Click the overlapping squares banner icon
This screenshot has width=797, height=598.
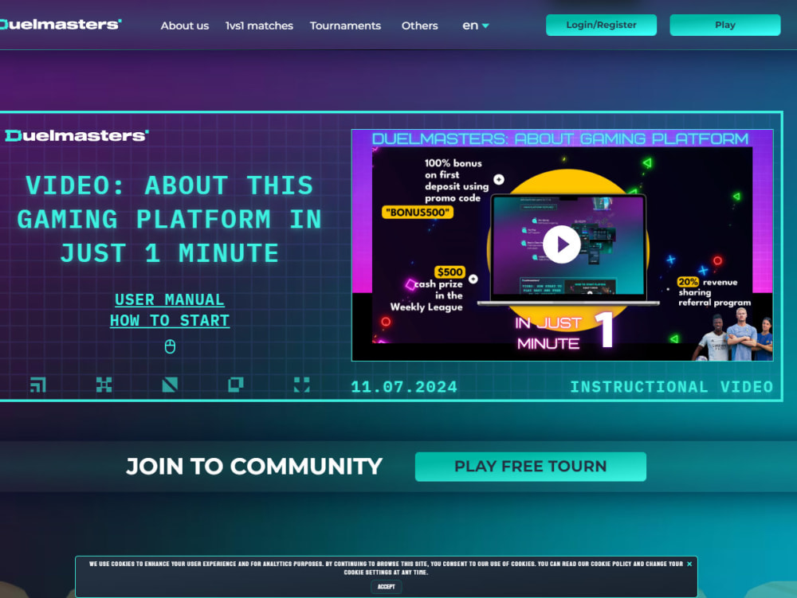(x=236, y=385)
